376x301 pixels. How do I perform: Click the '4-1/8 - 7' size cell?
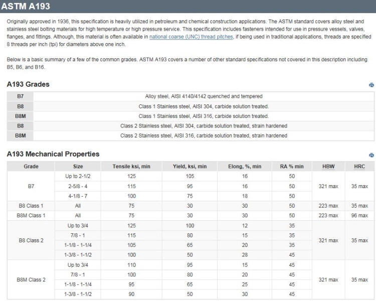pos(78,196)
